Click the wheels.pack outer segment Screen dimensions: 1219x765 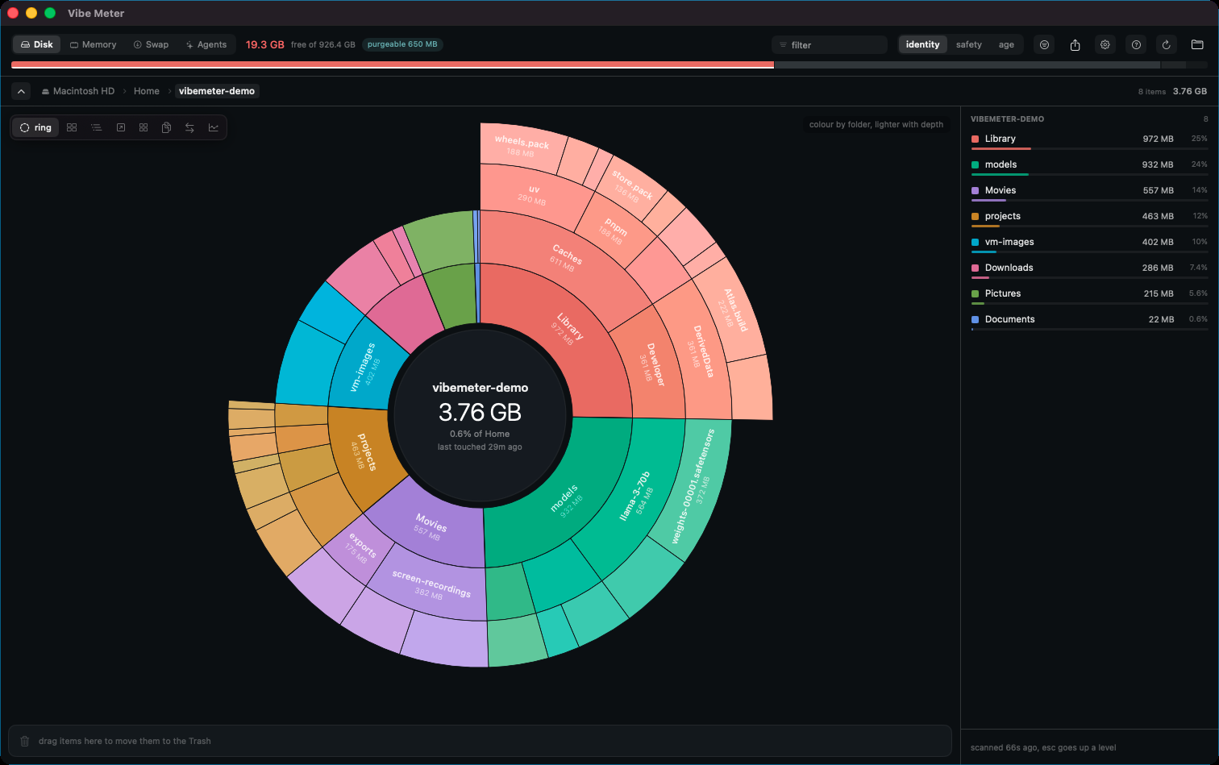522,145
